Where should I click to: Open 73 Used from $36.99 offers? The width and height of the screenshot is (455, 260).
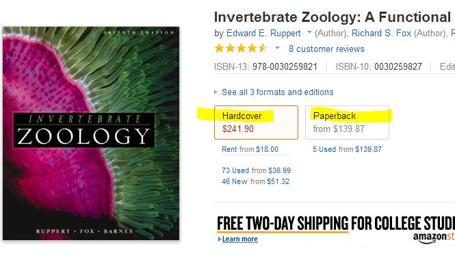click(256, 170)
